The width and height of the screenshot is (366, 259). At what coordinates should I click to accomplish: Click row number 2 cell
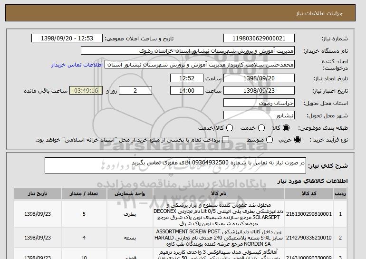click(340, 238)
